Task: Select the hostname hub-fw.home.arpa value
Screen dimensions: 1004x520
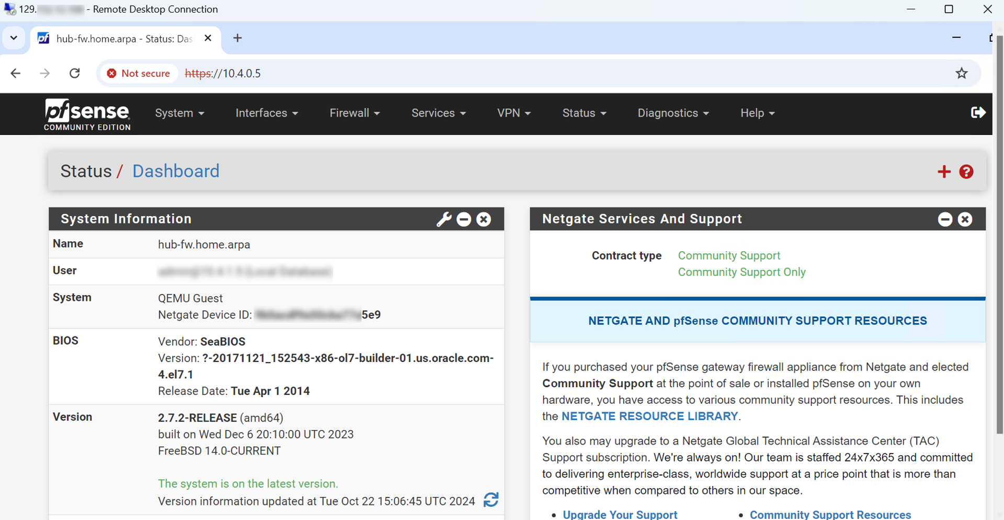Action: [x=204, y=244]
